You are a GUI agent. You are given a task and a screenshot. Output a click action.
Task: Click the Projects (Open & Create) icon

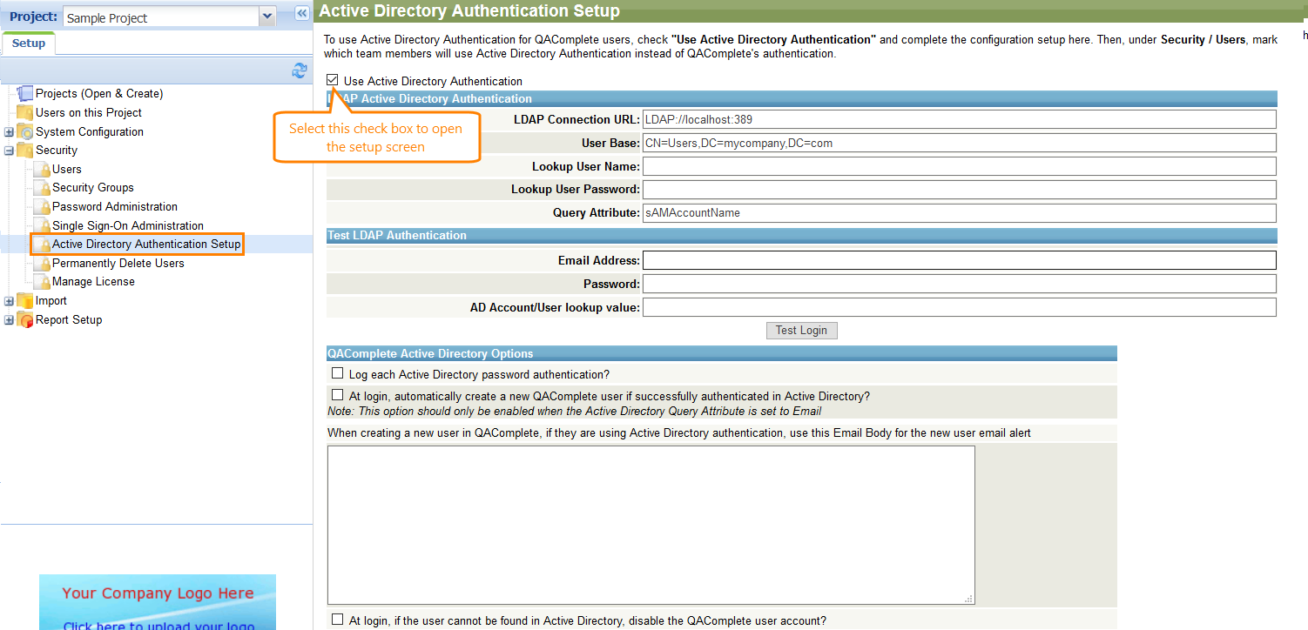[x=25, y=94]
